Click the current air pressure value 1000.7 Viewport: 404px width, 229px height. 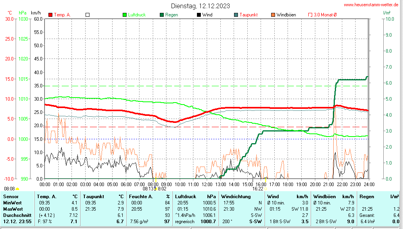coord(208,222)
